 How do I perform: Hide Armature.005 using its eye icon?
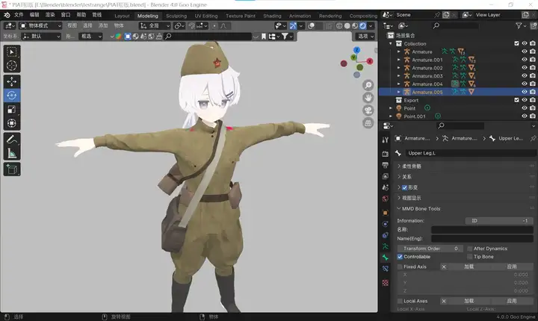pos(524,92)
